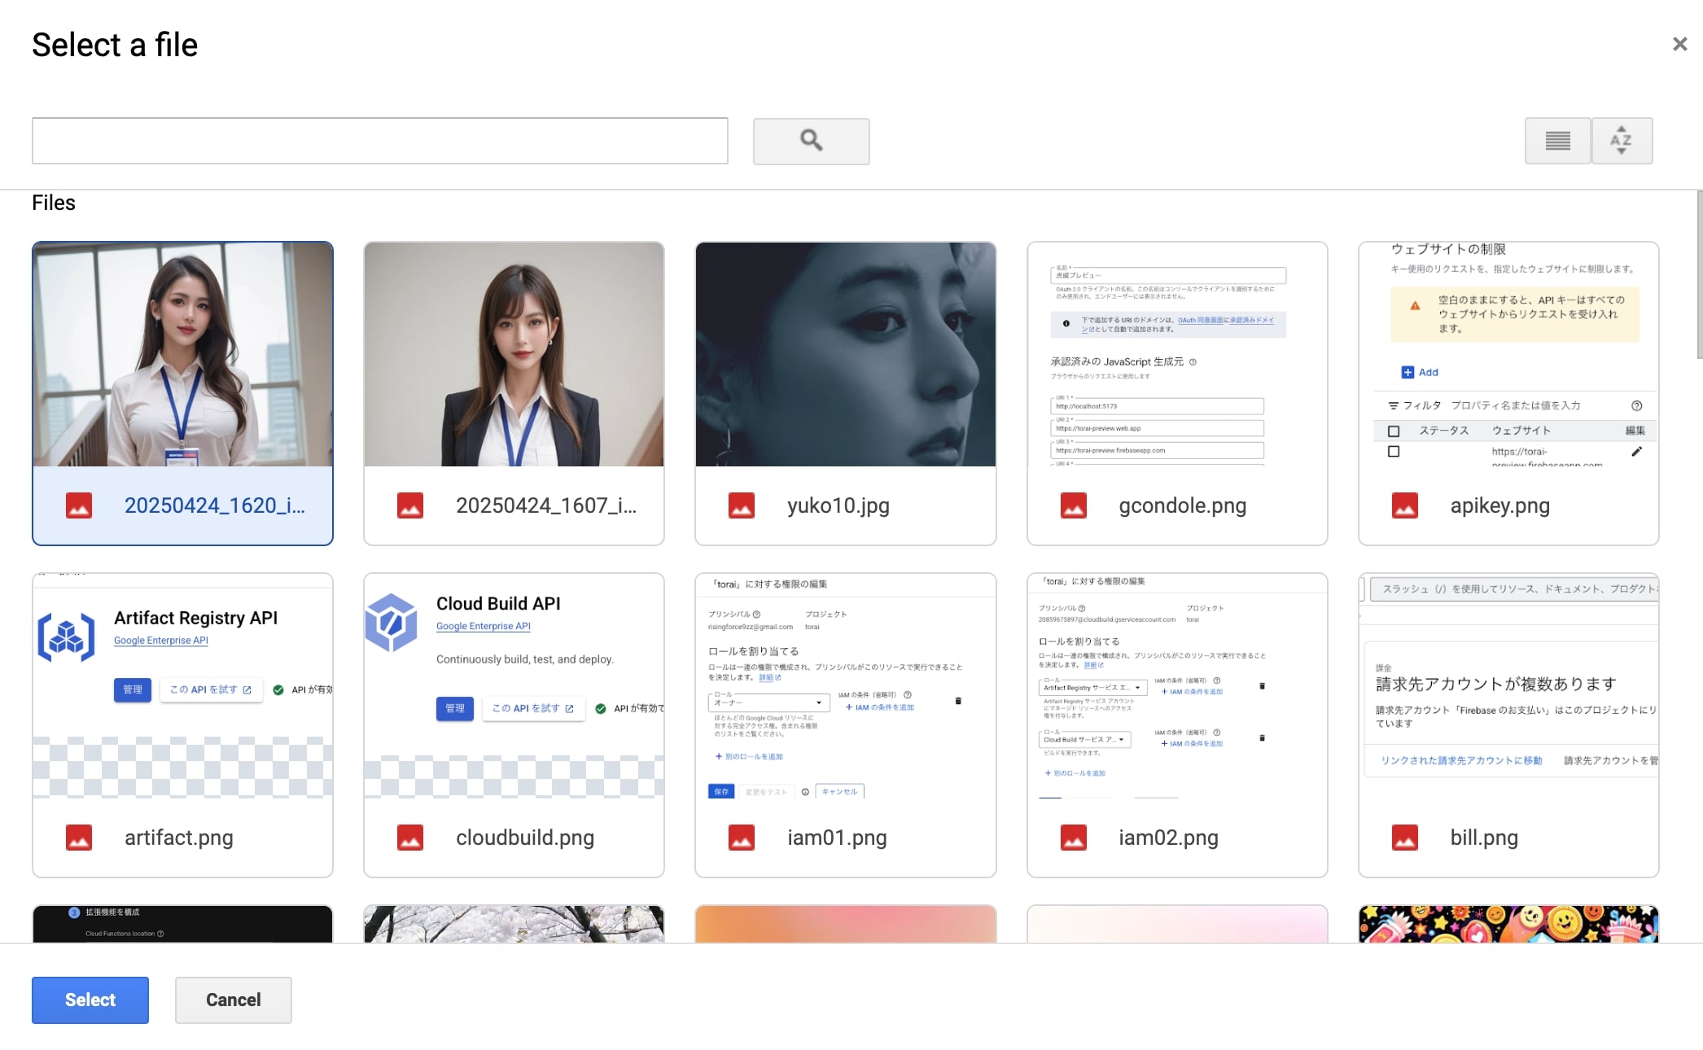Click image icon beside iam02.png
Screen dimensions: 1703x1050
click(1074, 838)
